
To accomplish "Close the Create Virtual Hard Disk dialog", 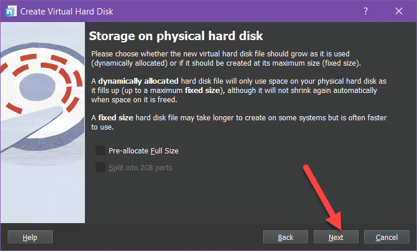I will [x=398, y=11].
